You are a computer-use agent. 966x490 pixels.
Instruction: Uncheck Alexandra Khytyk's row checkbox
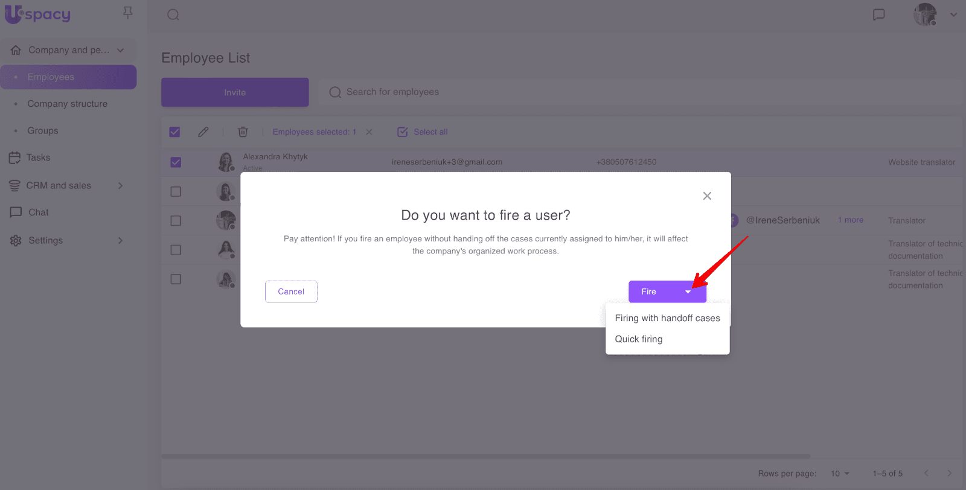pyautogui.click(x=176, y=162)
